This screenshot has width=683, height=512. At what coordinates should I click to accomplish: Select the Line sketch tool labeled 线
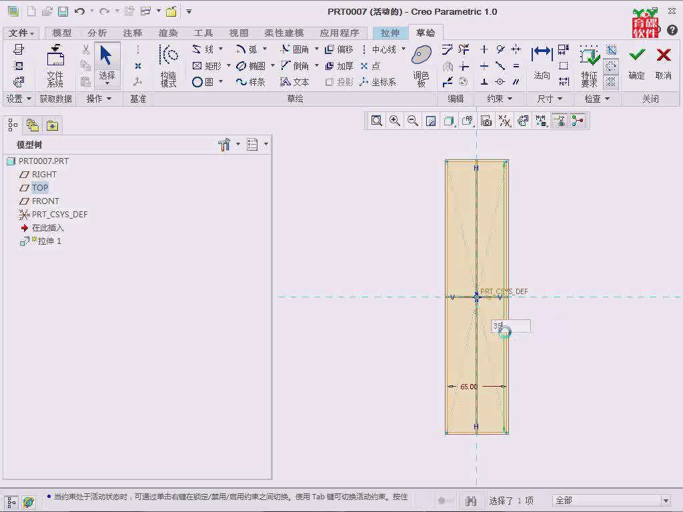point(203,49)
